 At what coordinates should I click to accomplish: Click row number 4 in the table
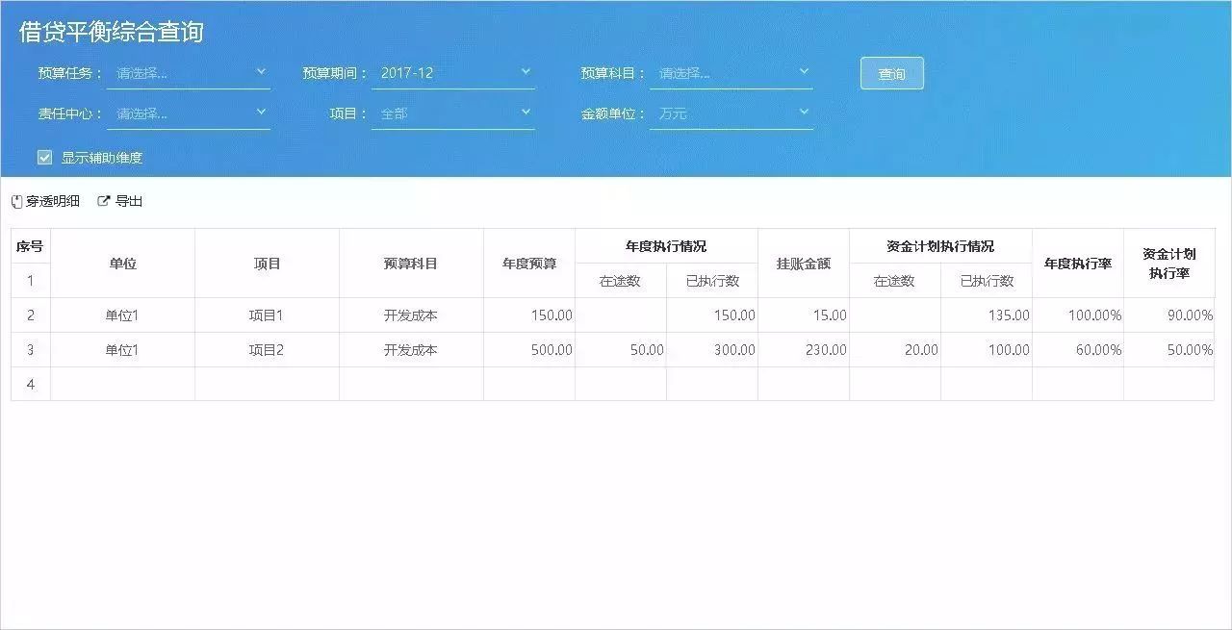click(31, 385)
